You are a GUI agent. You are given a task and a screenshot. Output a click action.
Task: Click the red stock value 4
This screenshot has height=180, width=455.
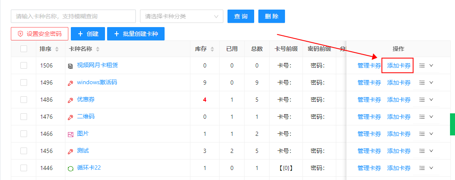tap(205, 100)
